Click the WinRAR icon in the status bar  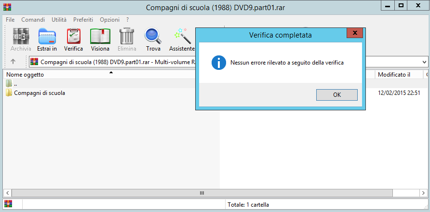pyautogui.click(x=9, y=204)
